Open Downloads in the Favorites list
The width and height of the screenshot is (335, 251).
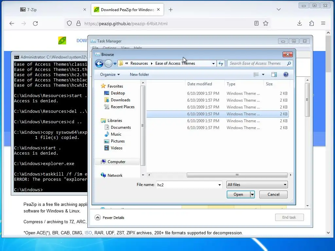click(120, 100)
